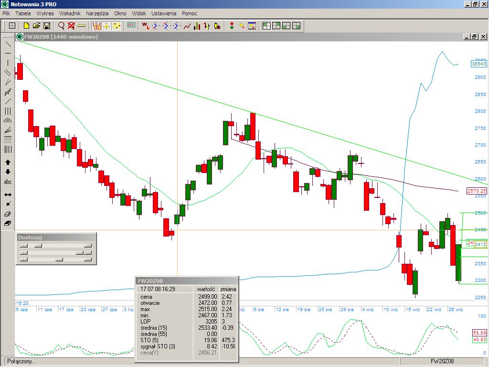
Task: Click bottom slider's right step button in Dostosuj
Action: point(88,259)
